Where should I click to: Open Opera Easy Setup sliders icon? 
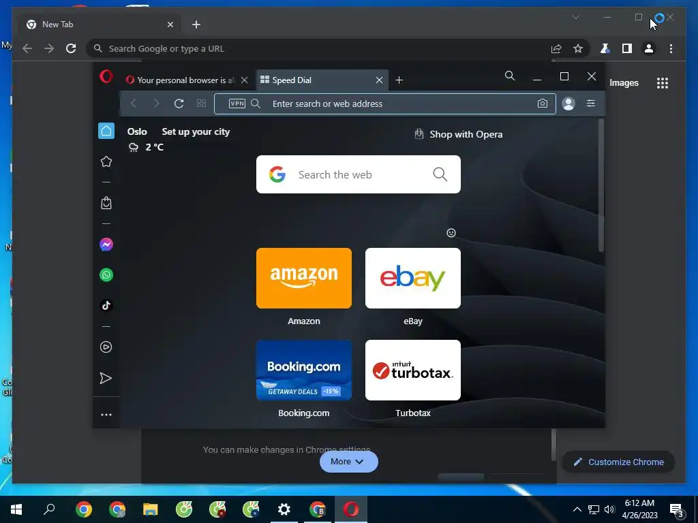[x=591, y=104]
